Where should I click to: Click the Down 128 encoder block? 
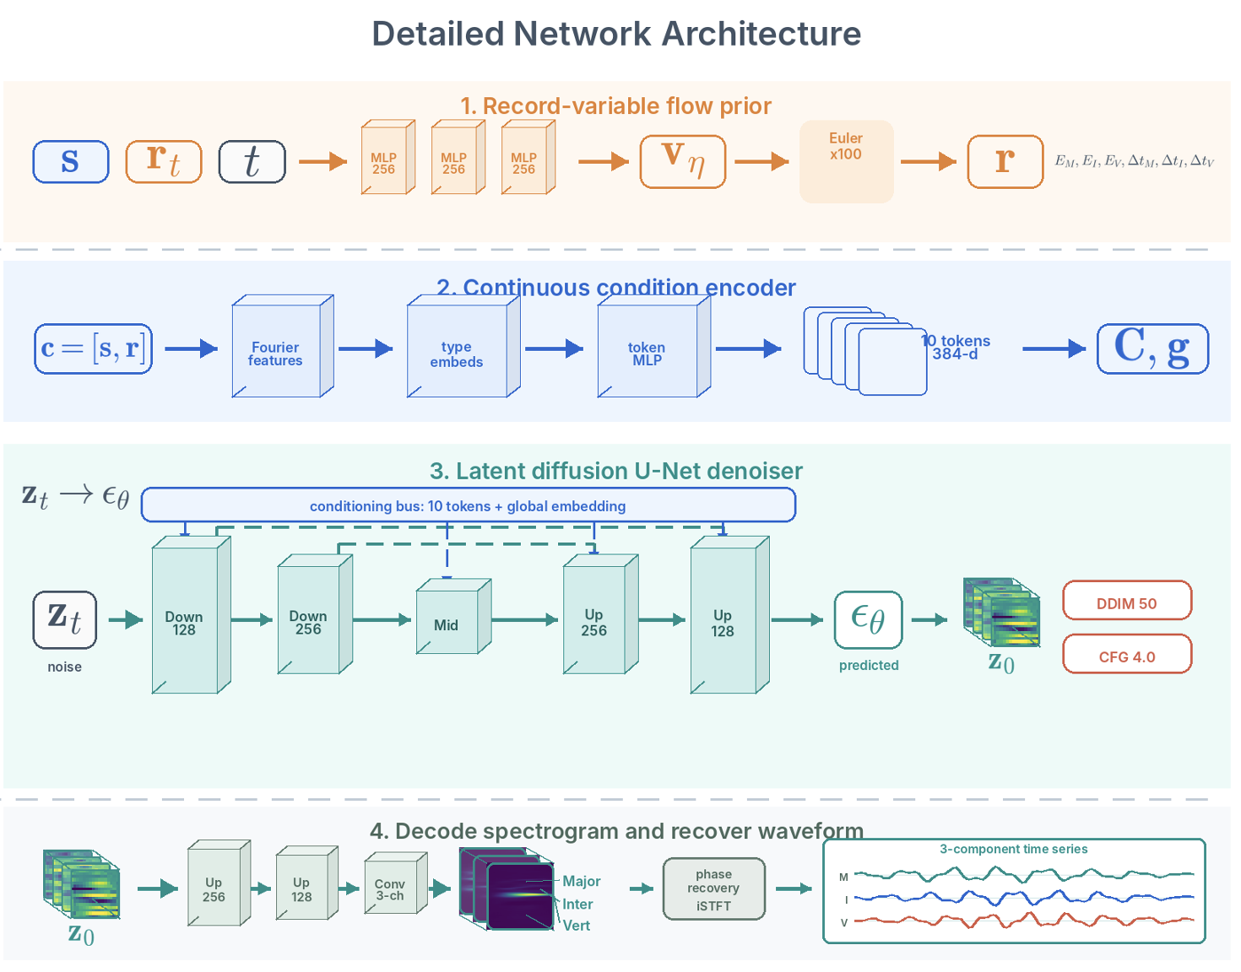(x=192, y=615)
